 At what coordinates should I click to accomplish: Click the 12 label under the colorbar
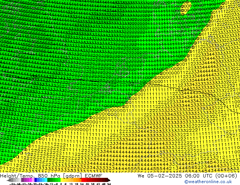click(71, 184)
